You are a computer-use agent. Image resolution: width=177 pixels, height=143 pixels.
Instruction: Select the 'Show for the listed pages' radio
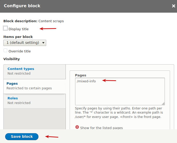(x=77, y=127)
